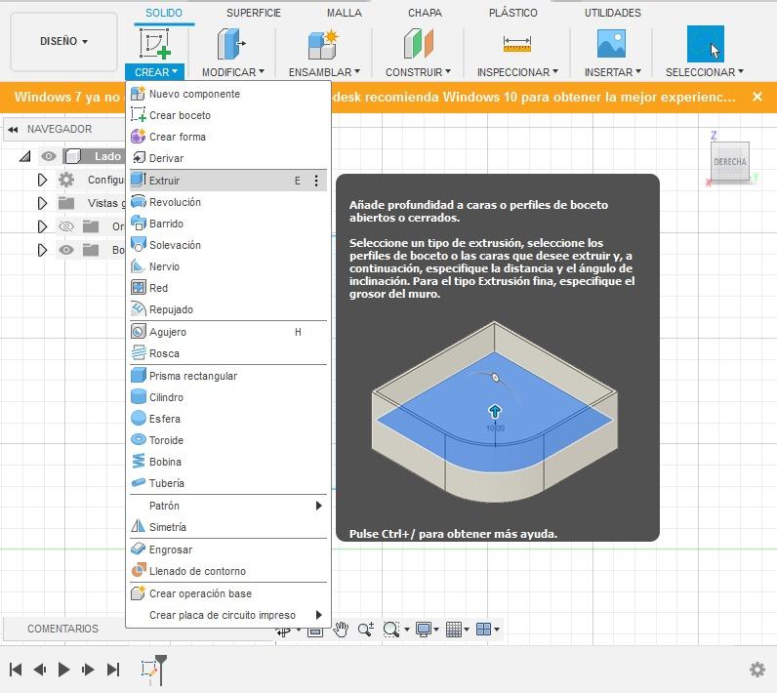Choose Nuevo componente menu entry
The image size is (777, 693).
click(228, 94)
